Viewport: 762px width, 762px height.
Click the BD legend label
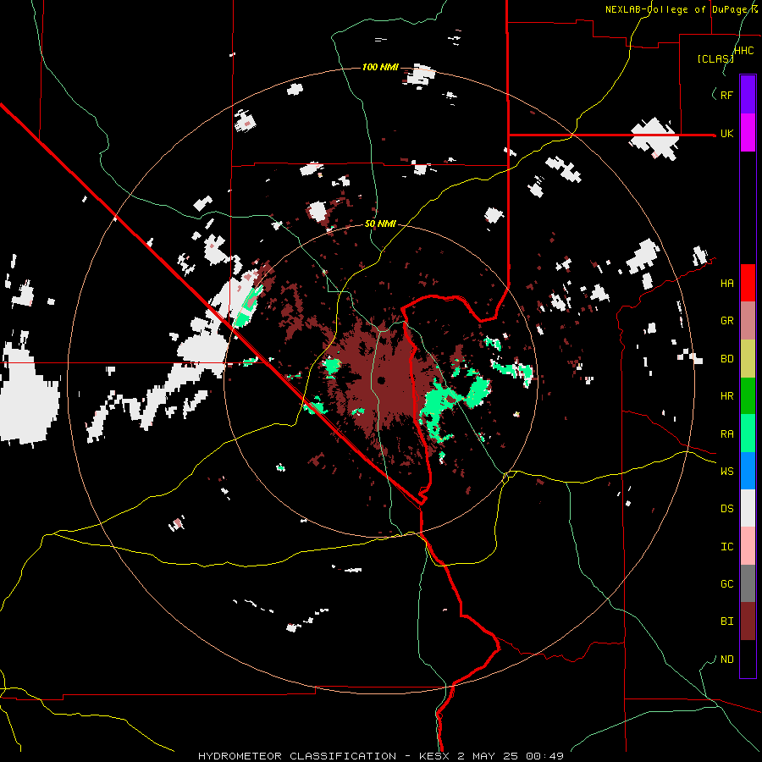click(x=726, y=359)
